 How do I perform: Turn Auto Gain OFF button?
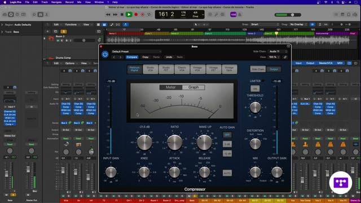click(x=227, y=135)
